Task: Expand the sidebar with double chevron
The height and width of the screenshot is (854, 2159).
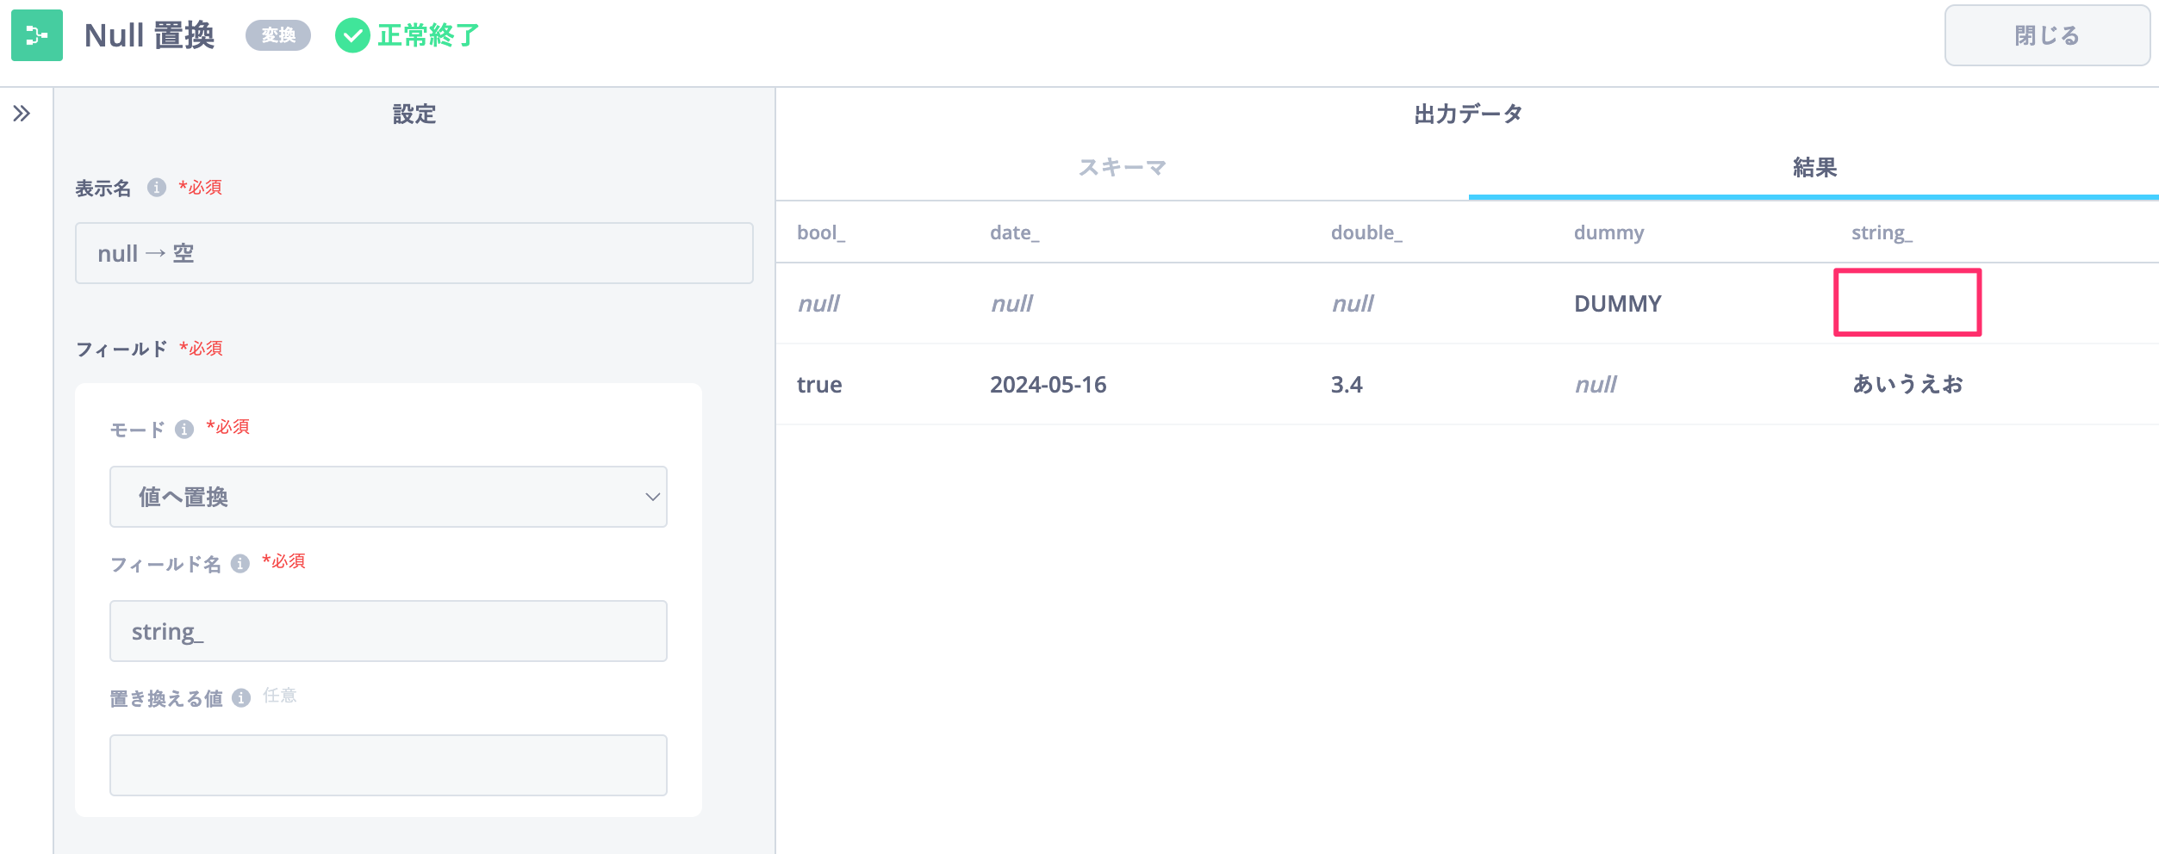Action: pyautogui.click(x=22, y=114)
